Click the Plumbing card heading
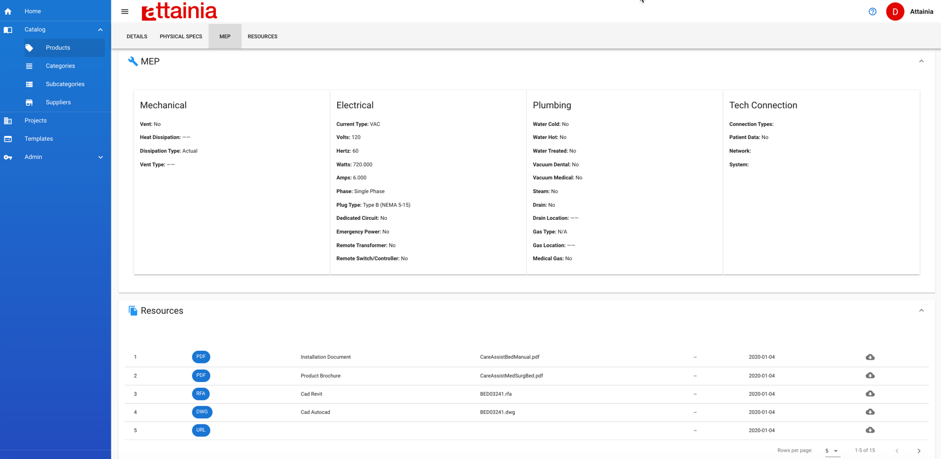This screenshot has width=941, height=459. tap(552, 105)
